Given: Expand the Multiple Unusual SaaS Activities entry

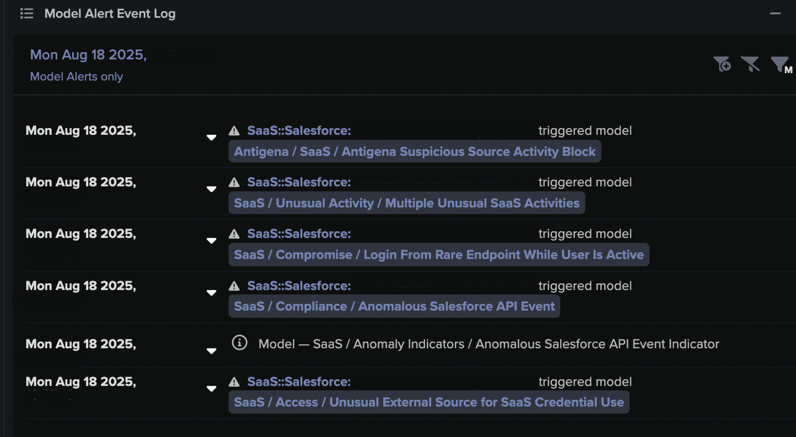Looking at the screenshot, I should pos(211,189).
